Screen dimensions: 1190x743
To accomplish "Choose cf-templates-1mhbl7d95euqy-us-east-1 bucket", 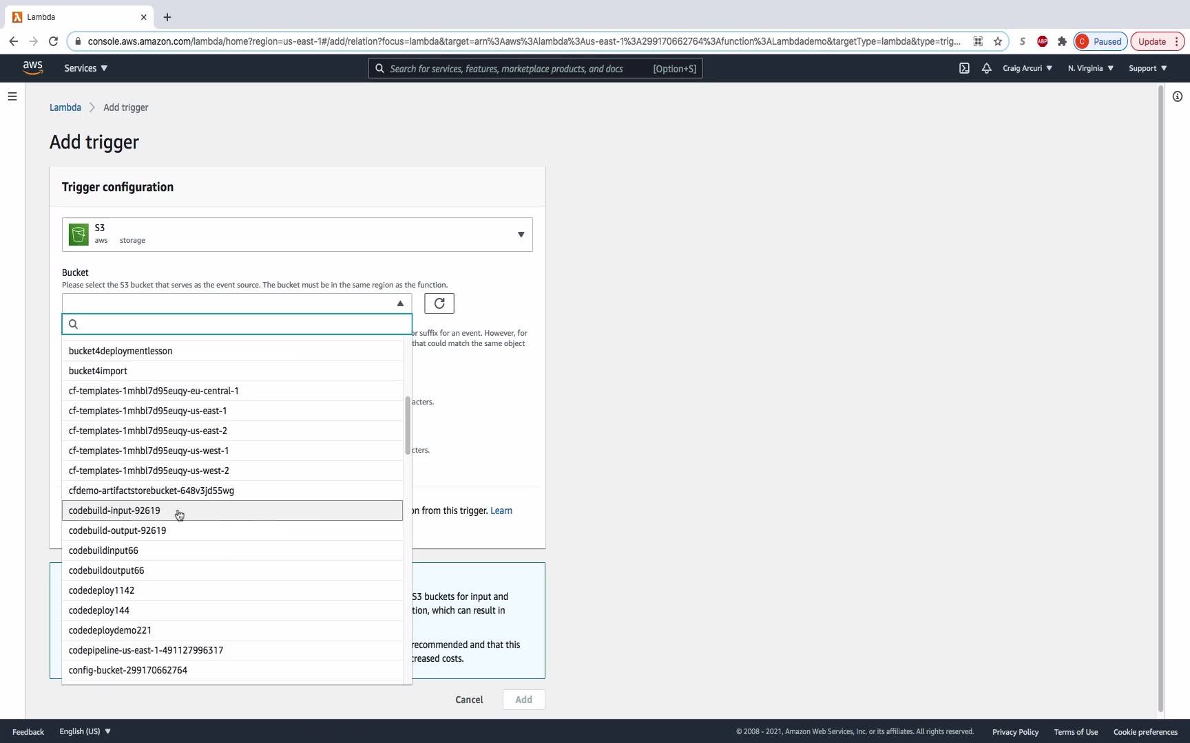I will (233, 411).
